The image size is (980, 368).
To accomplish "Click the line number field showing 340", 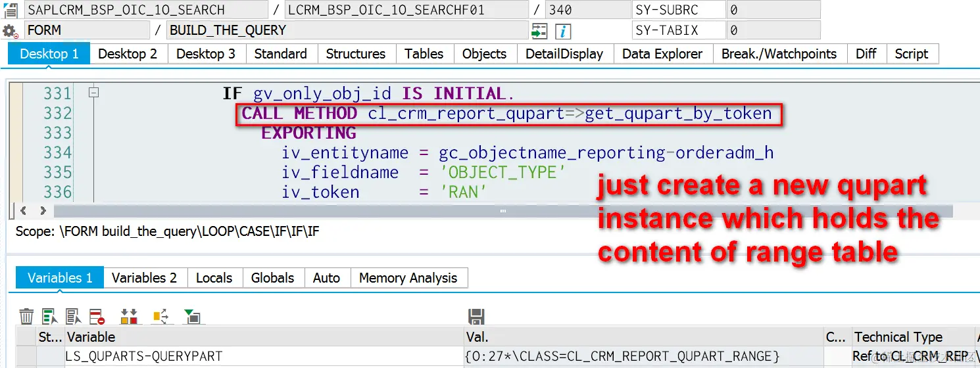I will 587,10.
